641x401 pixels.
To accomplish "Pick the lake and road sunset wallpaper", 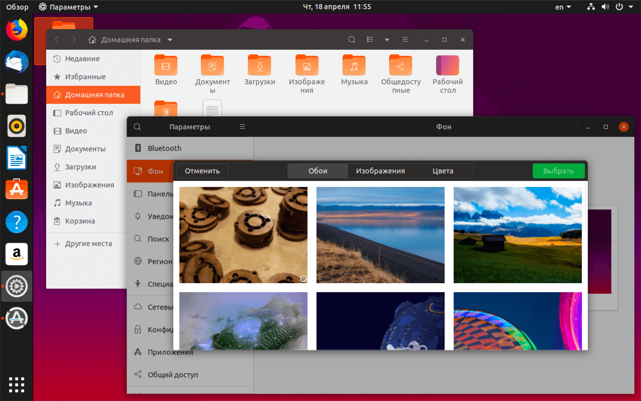I will tap(381, 235).
